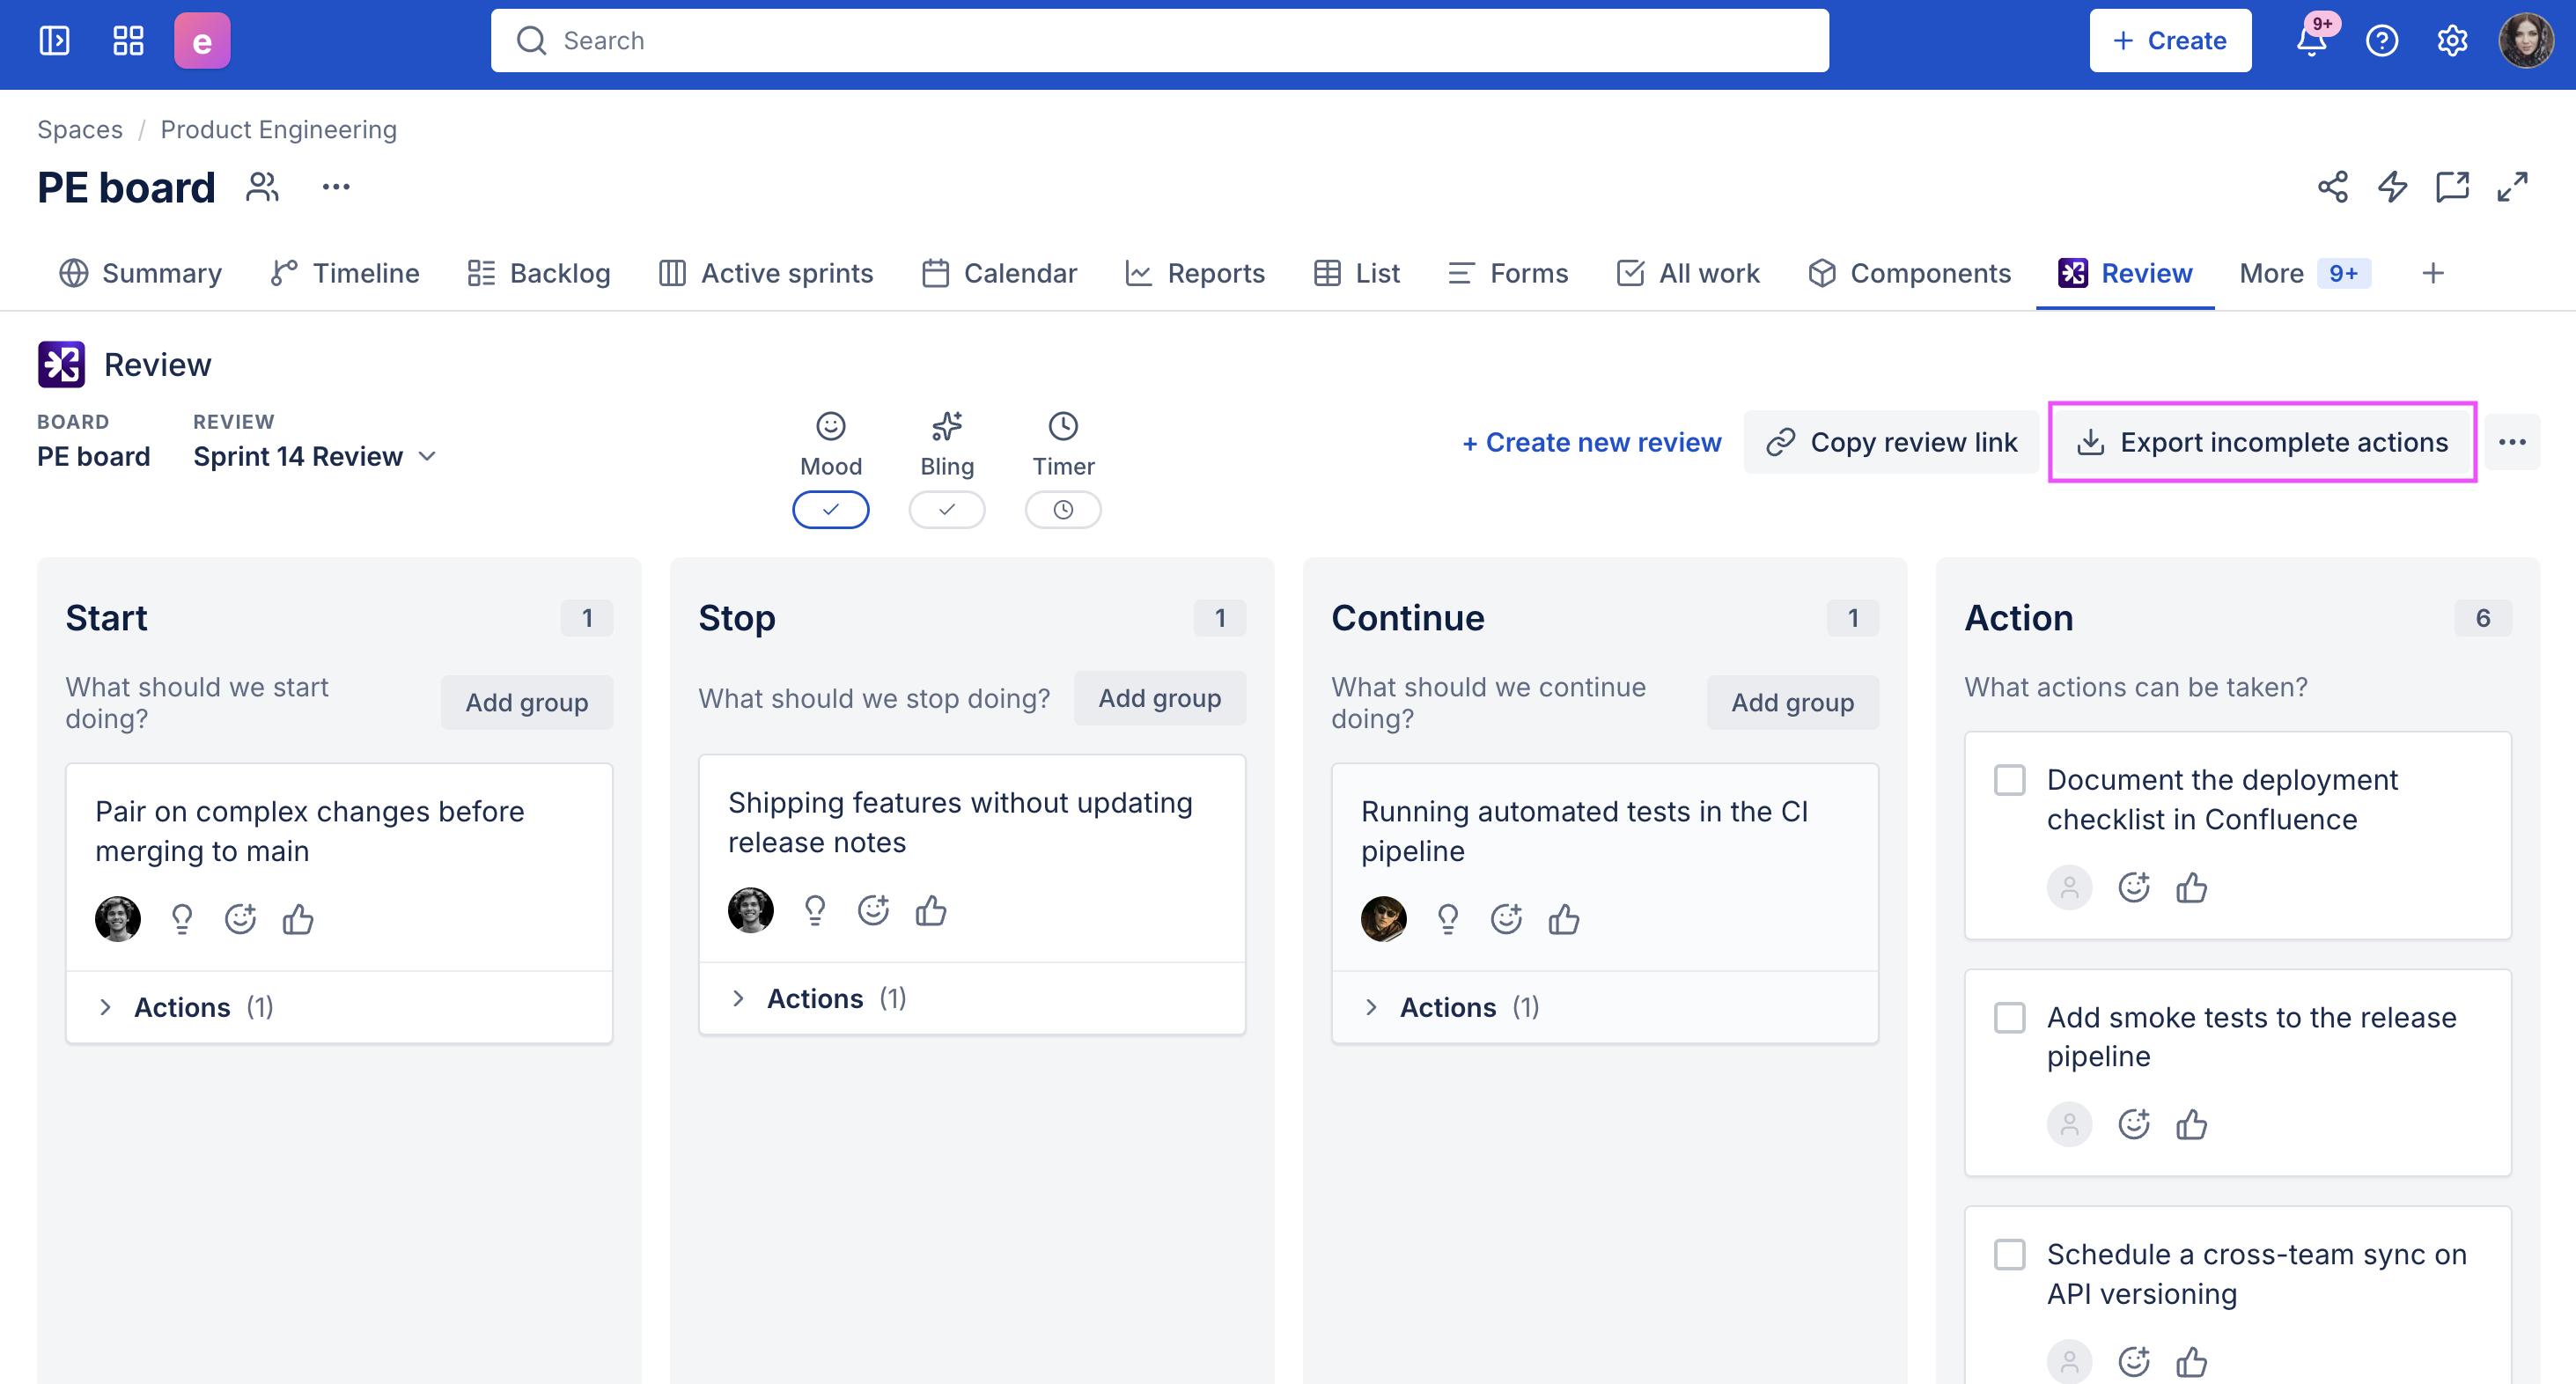Switch to the Summary tab
The height and width of the screenshot is (1384, 2576).
pyautogui.click(x=141, y=273)
